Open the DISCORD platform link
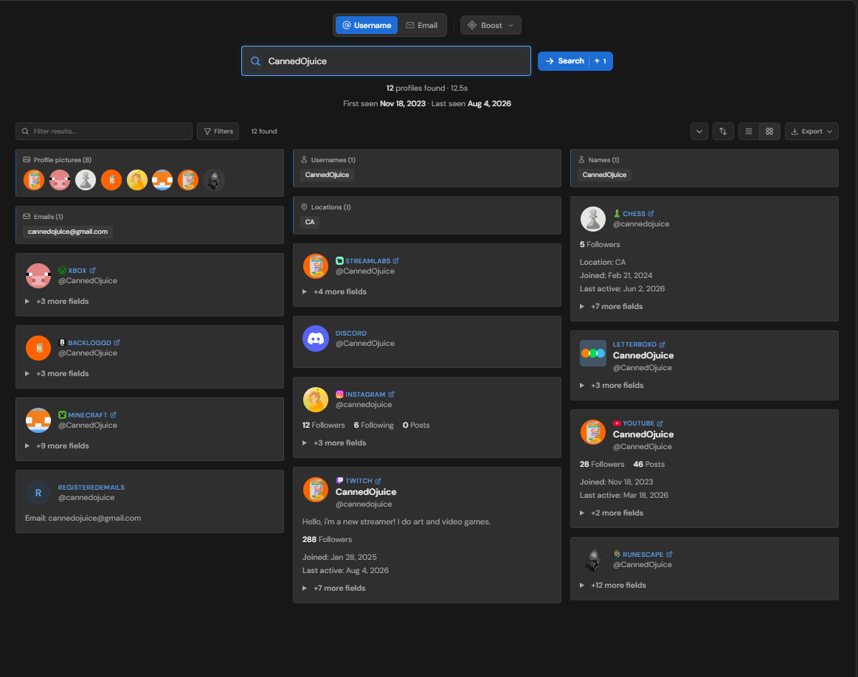Viewport: 858px width, 677px height. pyautogui.click(x=350, y=333)
